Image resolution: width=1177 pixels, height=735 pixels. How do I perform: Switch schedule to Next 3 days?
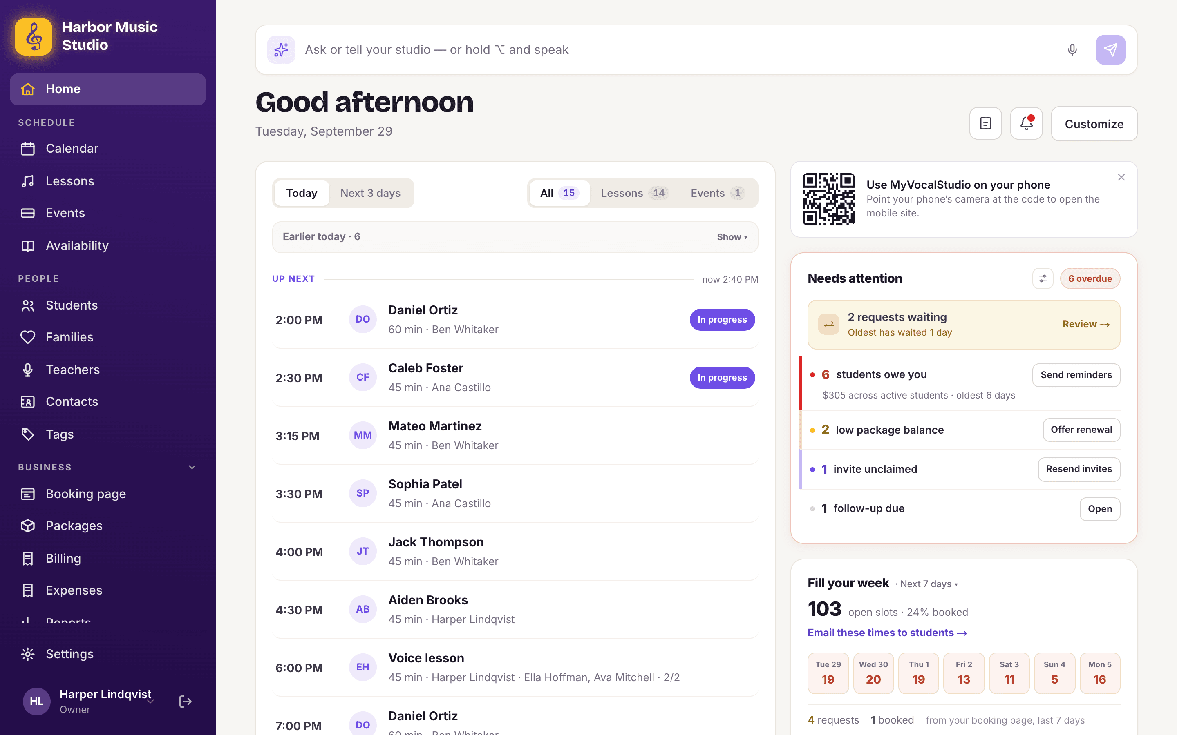point(371,193)
